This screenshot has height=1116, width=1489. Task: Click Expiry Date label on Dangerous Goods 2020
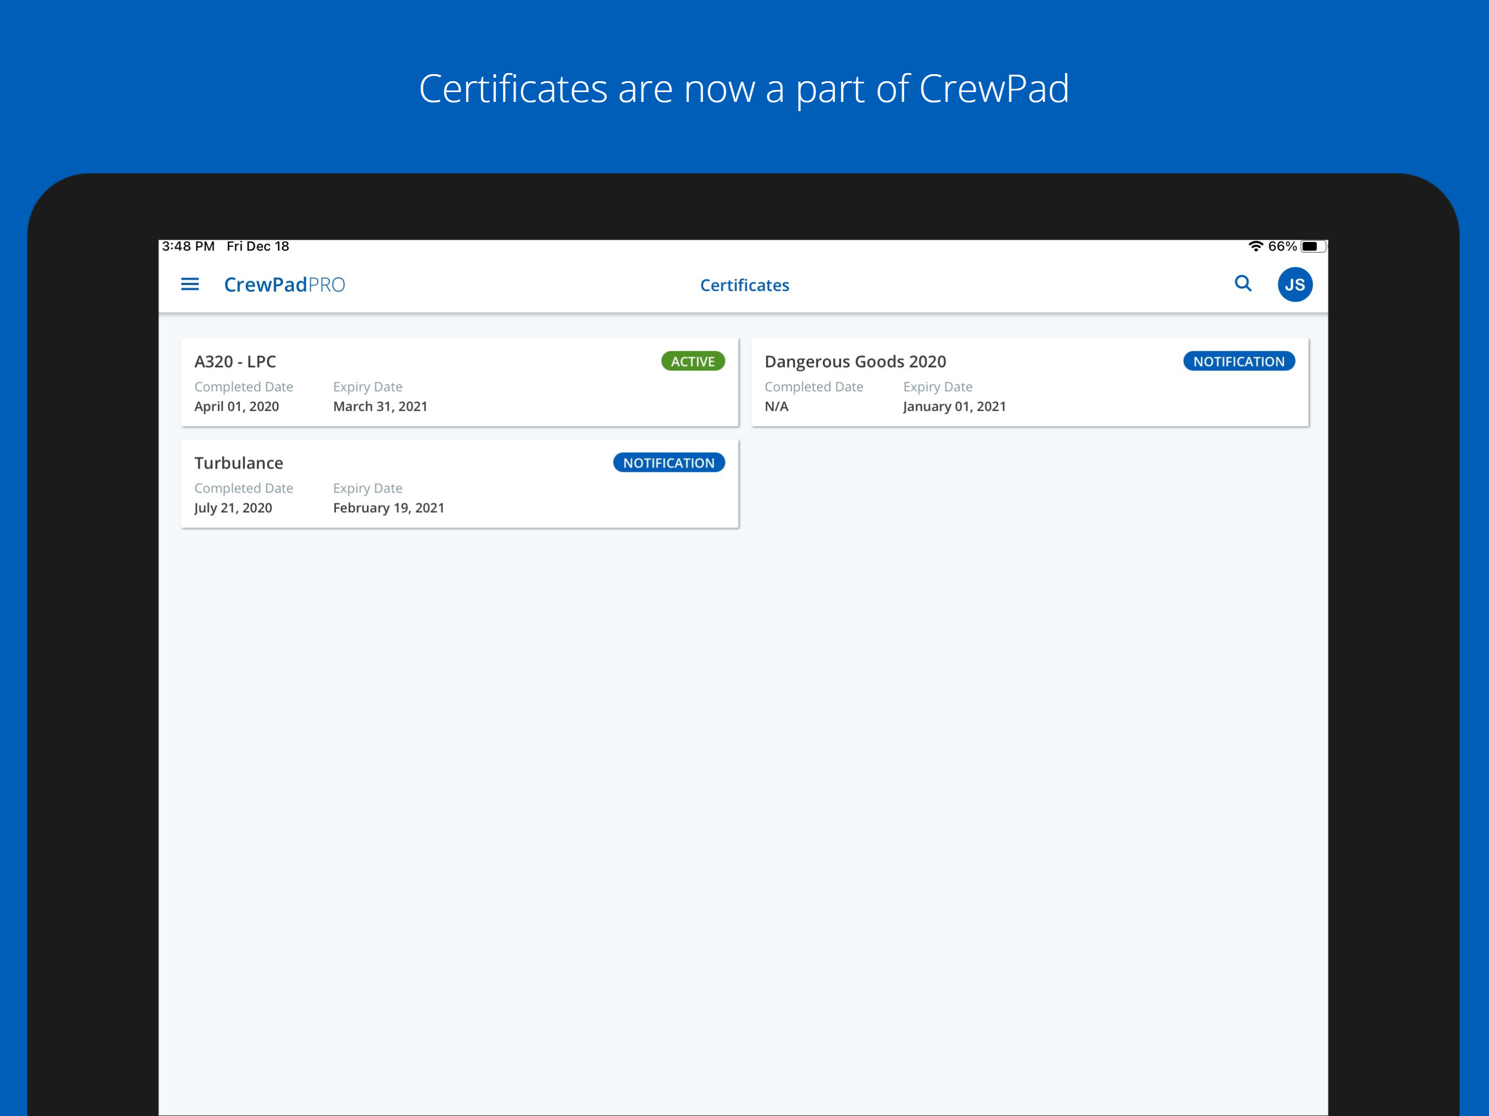tap(937, 387)
